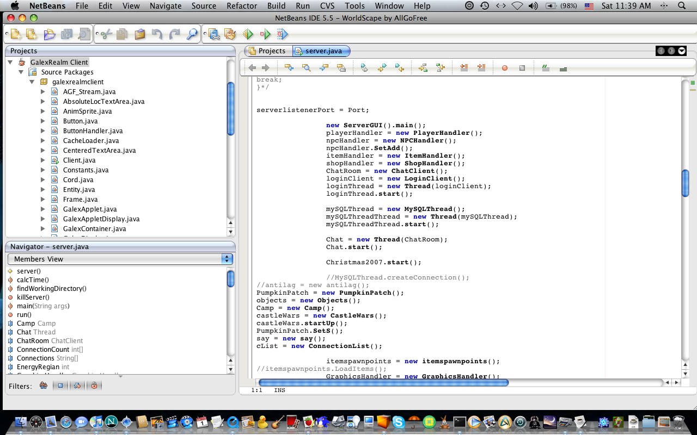Select findWorkingDirectory() in Navigator
This screenshot has height=435, width=697.
click(x=51, y=289)
